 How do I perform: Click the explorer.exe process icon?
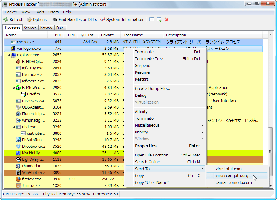point(13,55)
